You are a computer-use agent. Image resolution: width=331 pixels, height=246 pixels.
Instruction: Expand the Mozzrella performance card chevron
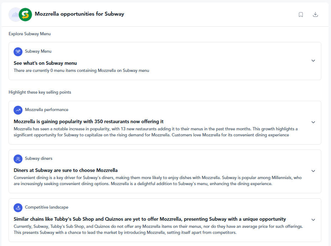point(313,122)
